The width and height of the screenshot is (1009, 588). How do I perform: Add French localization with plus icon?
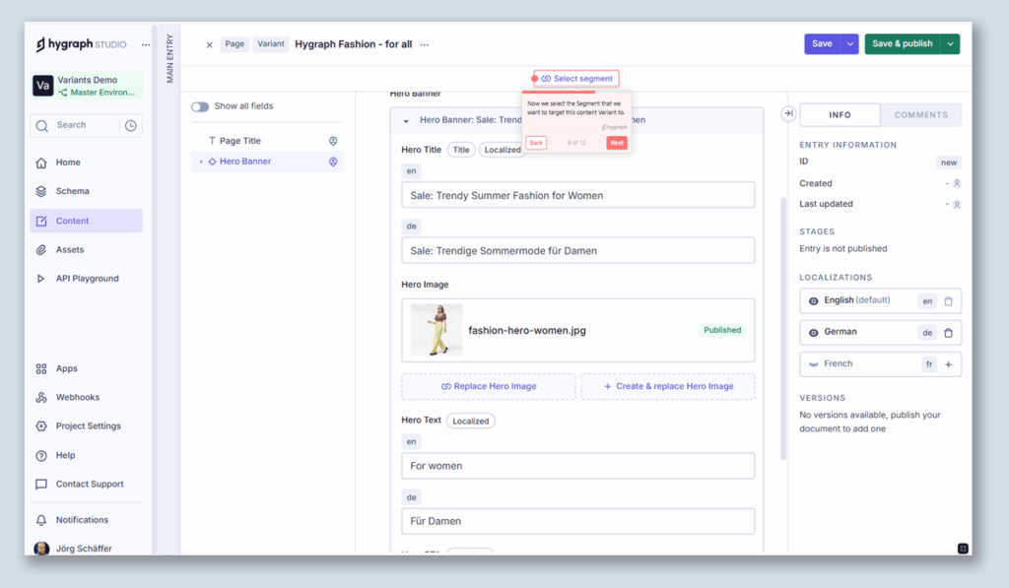948,364
